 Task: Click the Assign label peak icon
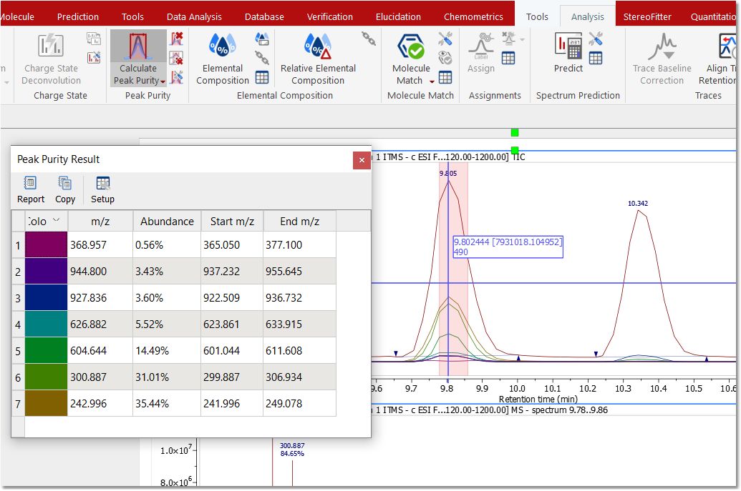[480, 46]
